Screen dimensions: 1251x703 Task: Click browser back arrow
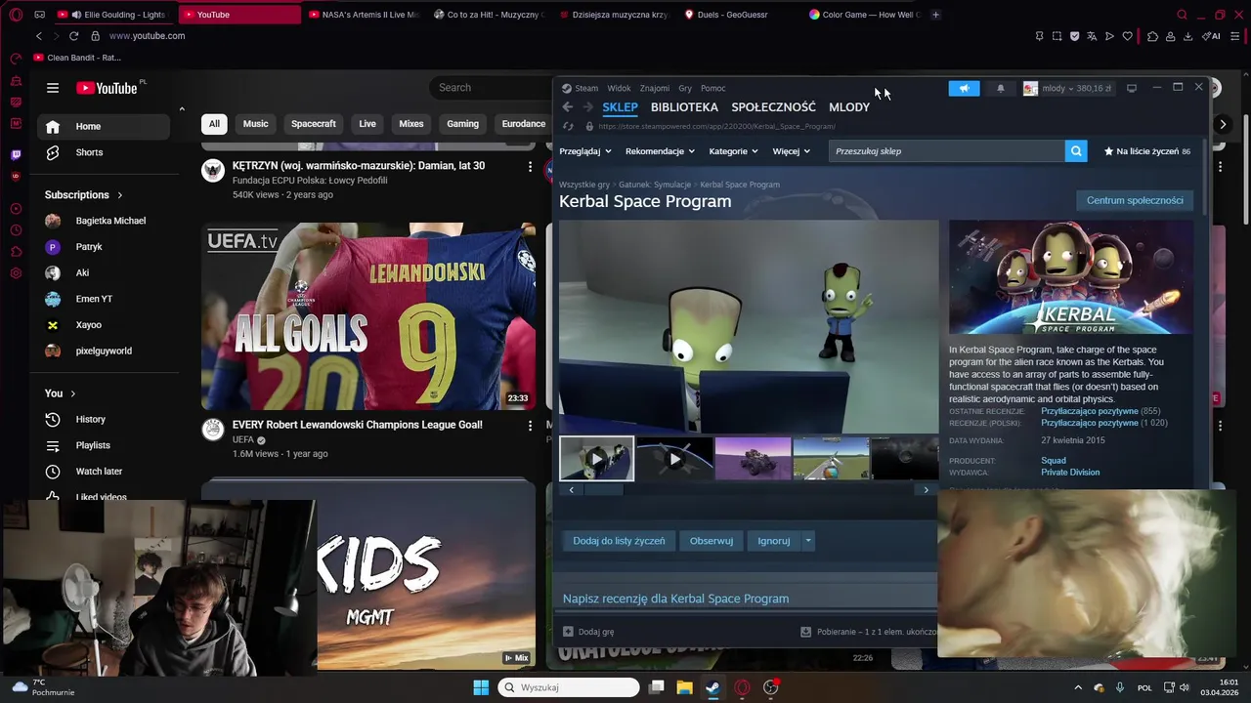pyautogui.click(x=39, y=36)
